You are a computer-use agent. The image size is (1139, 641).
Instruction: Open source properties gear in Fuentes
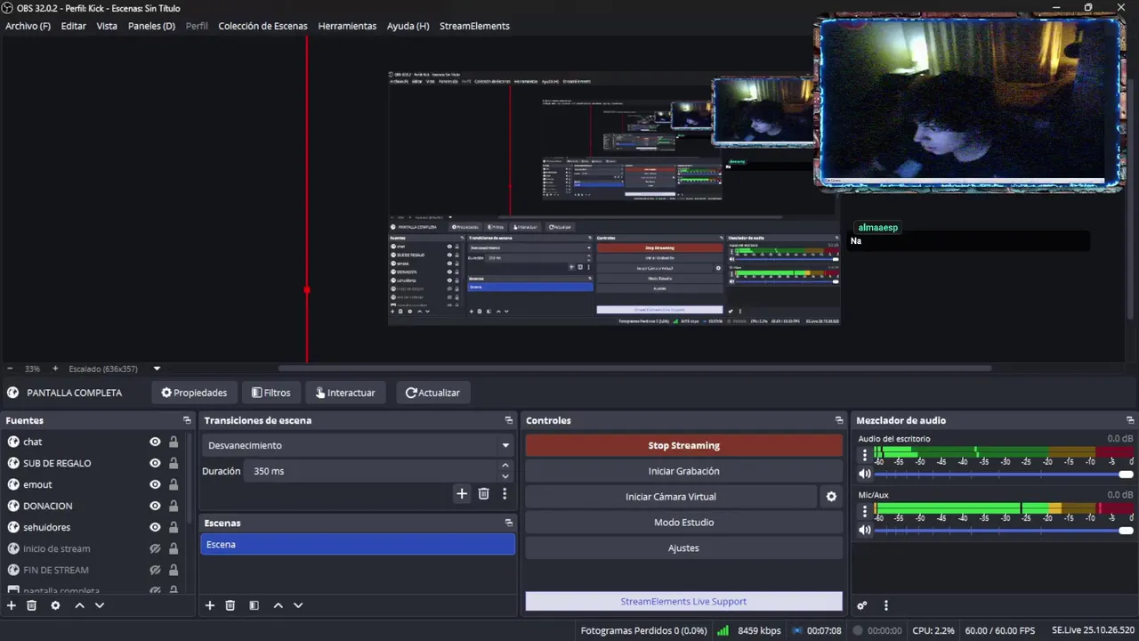point(55,605)
